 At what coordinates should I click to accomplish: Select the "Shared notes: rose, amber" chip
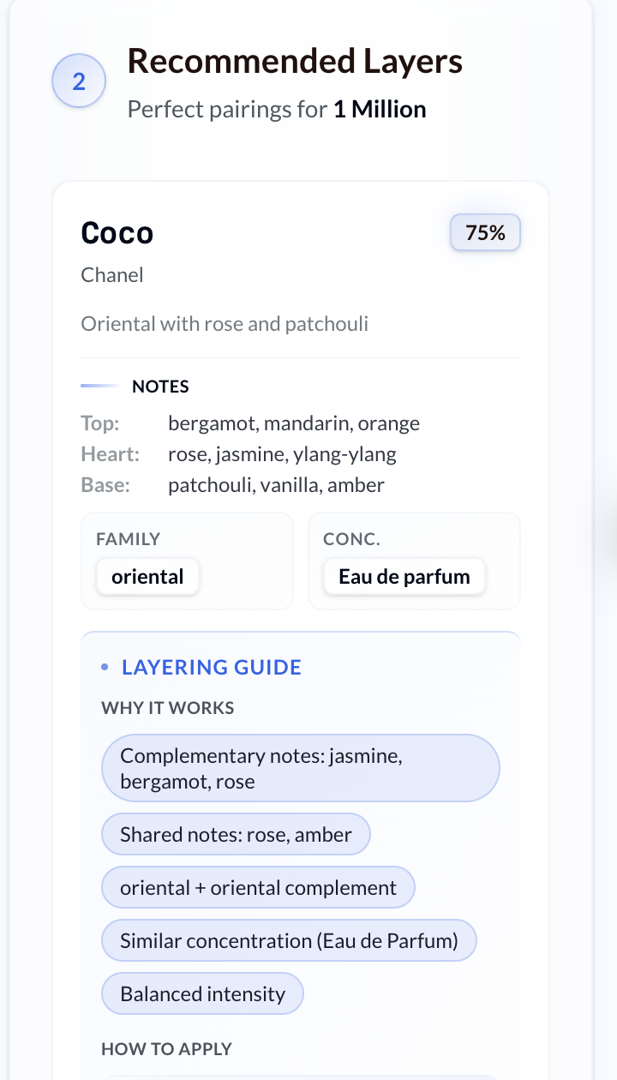[235, 834]
